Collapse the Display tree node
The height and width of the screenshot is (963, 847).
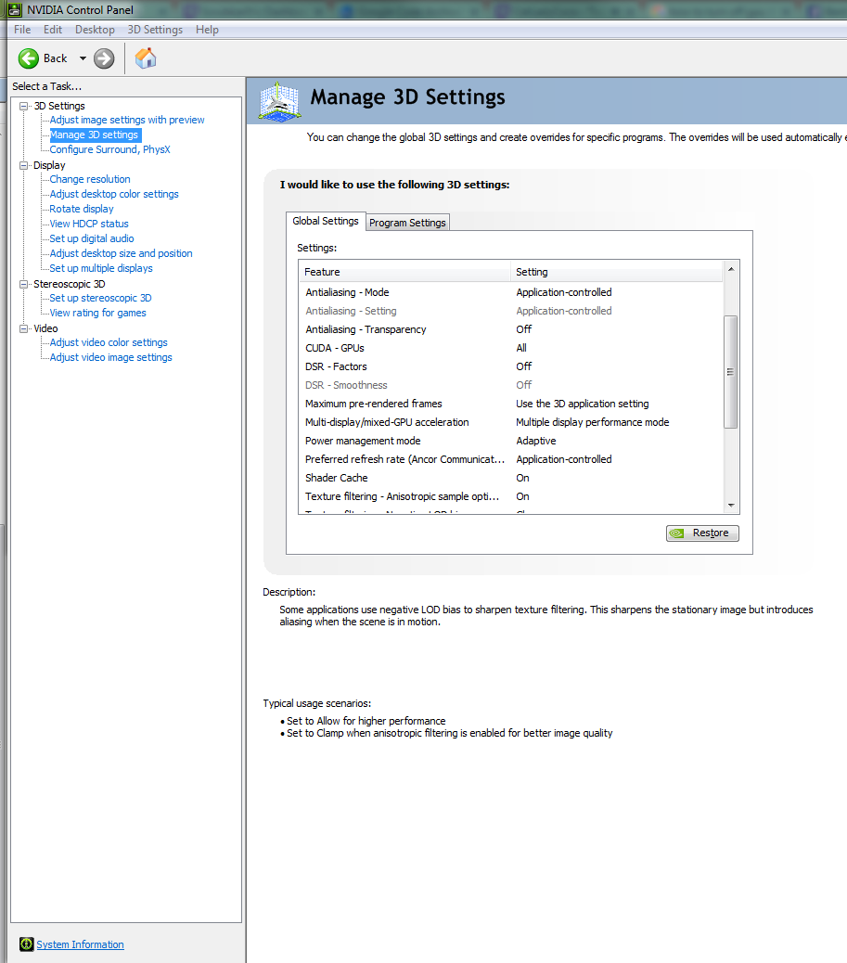[24, 165]
